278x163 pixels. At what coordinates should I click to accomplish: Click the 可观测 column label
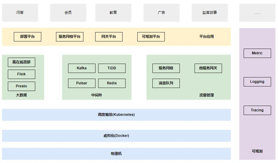257,151
